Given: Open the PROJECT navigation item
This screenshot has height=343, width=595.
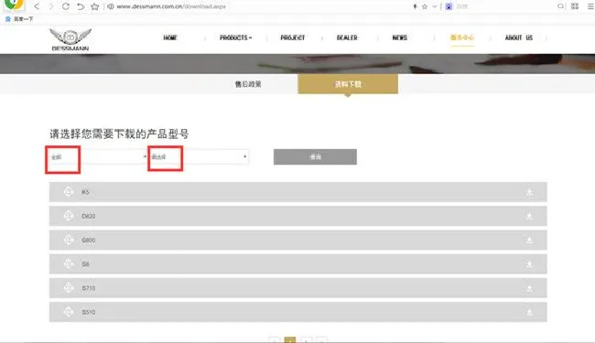Looking at the screenshot, I should (x=293, y=38).
